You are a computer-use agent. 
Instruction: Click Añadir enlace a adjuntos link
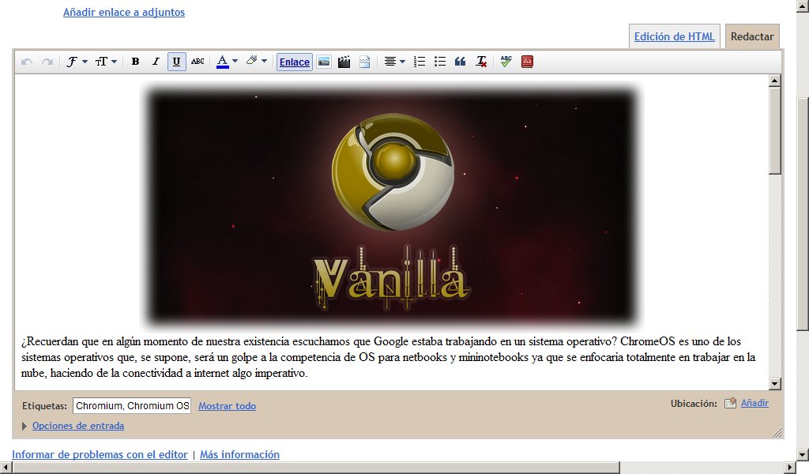pos(124,12)
